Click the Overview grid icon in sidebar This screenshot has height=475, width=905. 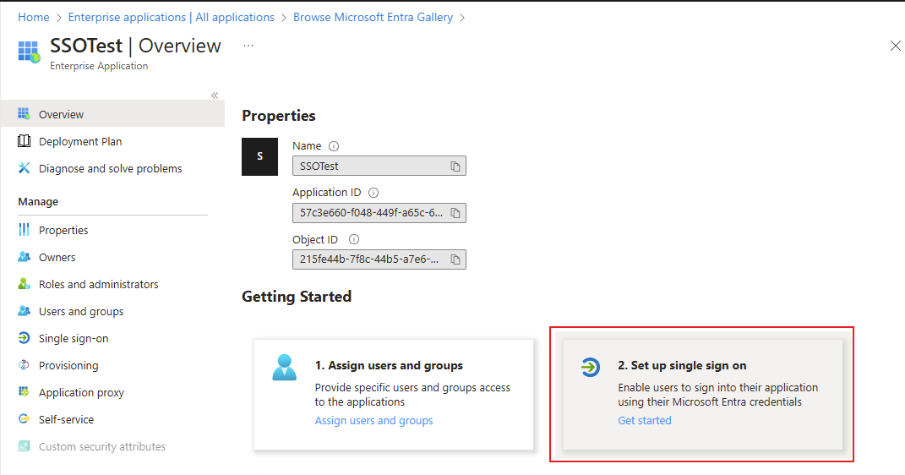click(x=24, y=114)
